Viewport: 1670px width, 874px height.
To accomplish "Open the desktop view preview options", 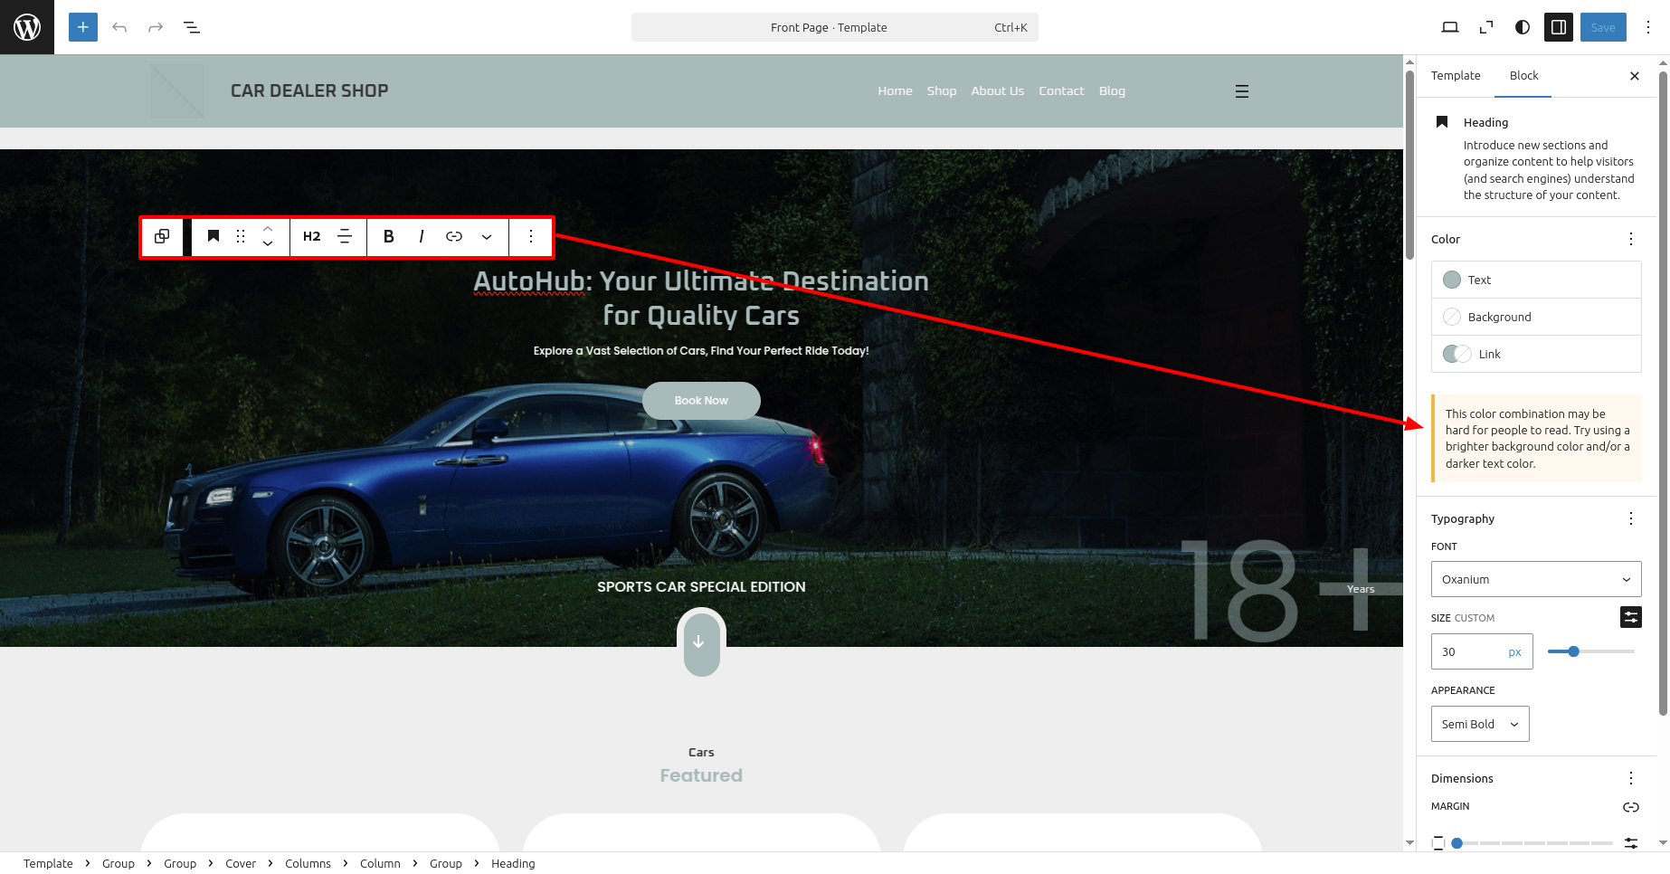I will [1450, 27].
